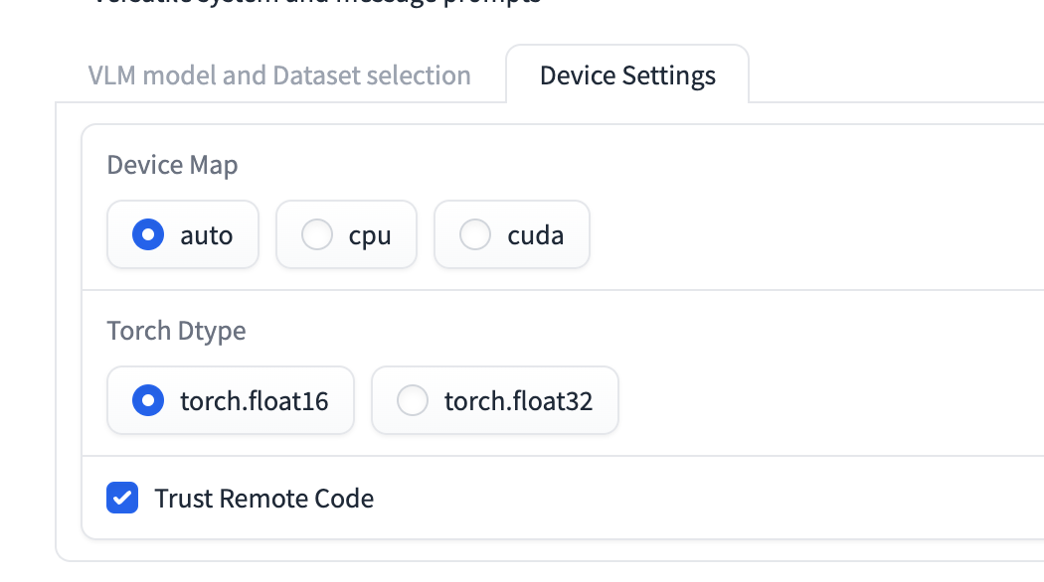1044x582 pixels.
Task: Click the "Torch Dtype" section heading
Action: (176, 331)
